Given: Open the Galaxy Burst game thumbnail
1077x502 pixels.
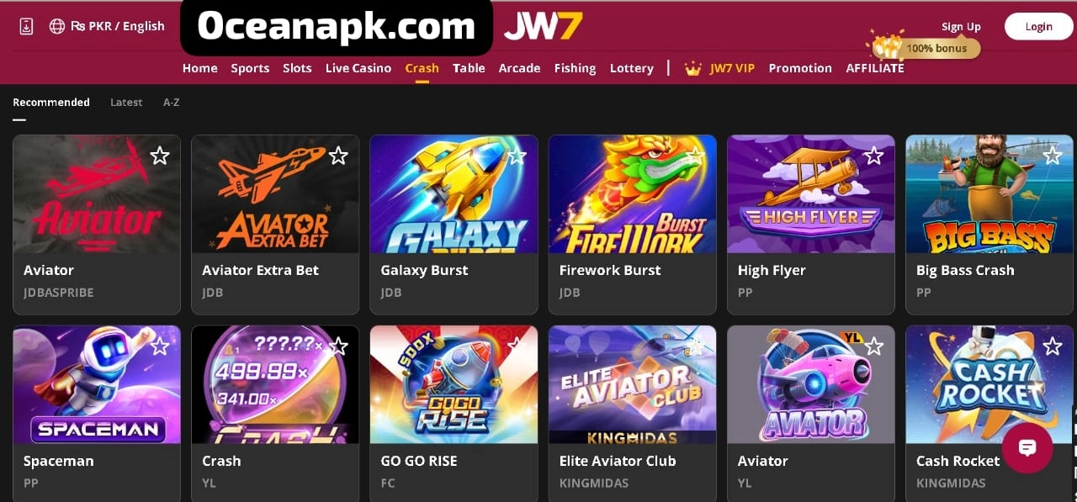Looking at the screenshot, I should pyautogui.click(x=454, y=194).
